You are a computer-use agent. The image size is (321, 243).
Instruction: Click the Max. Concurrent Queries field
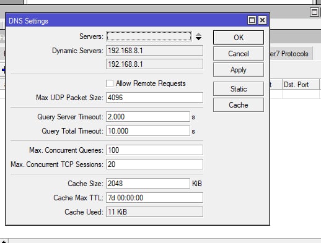(x=154, y=150)
